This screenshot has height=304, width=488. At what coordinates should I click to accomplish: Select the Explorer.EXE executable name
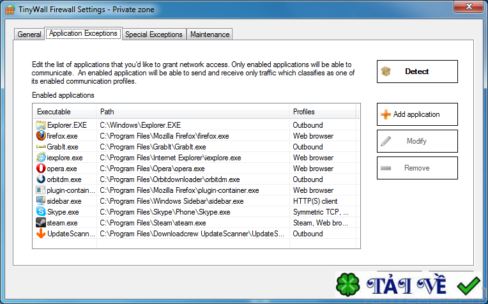pos(67,125)
